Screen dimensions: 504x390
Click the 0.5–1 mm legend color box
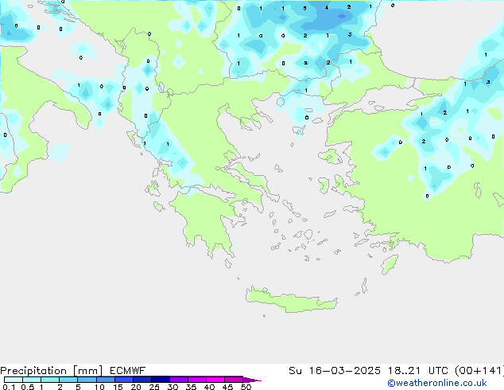coord(32,380)
